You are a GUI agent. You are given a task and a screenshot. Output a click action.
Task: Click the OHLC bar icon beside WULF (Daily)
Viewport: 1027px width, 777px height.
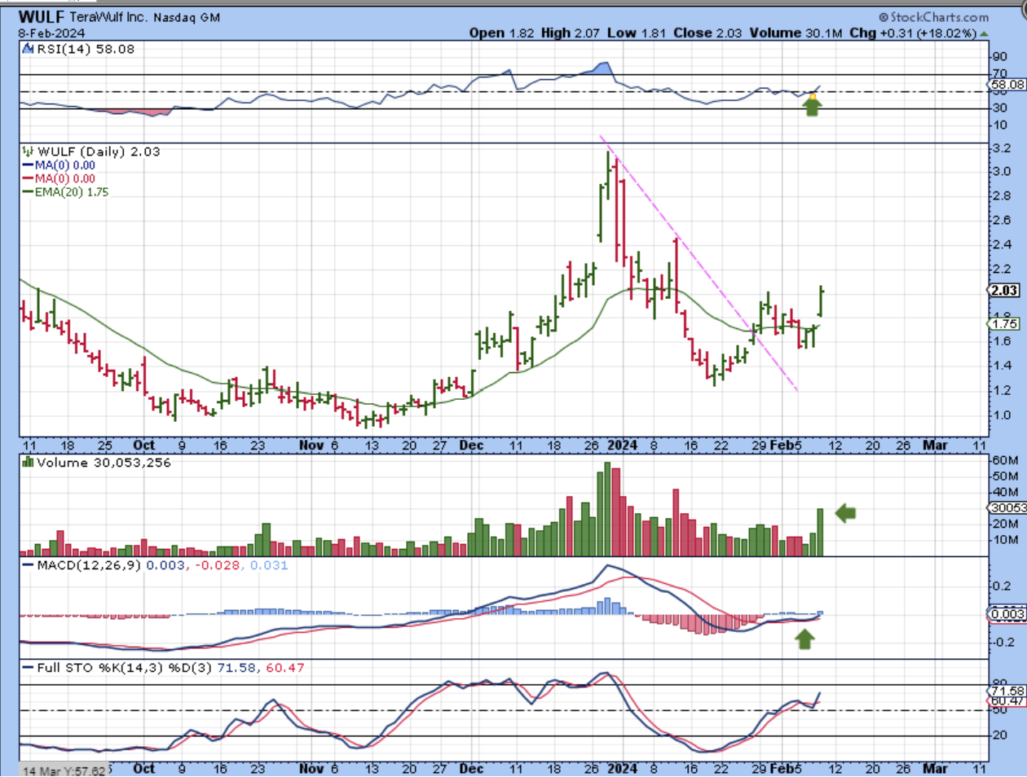(x=28, y=151)
